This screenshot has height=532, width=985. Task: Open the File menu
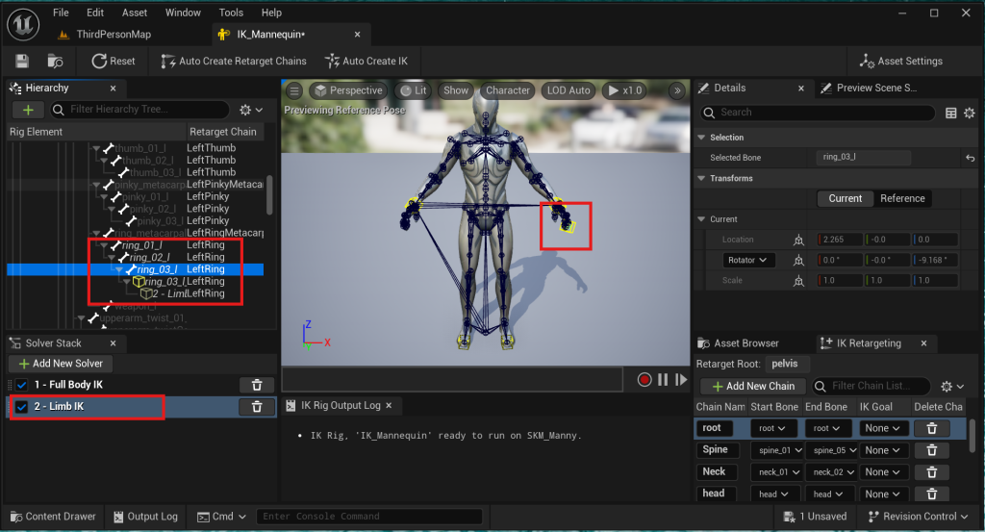pyautogui.click(x=61, y=13)
